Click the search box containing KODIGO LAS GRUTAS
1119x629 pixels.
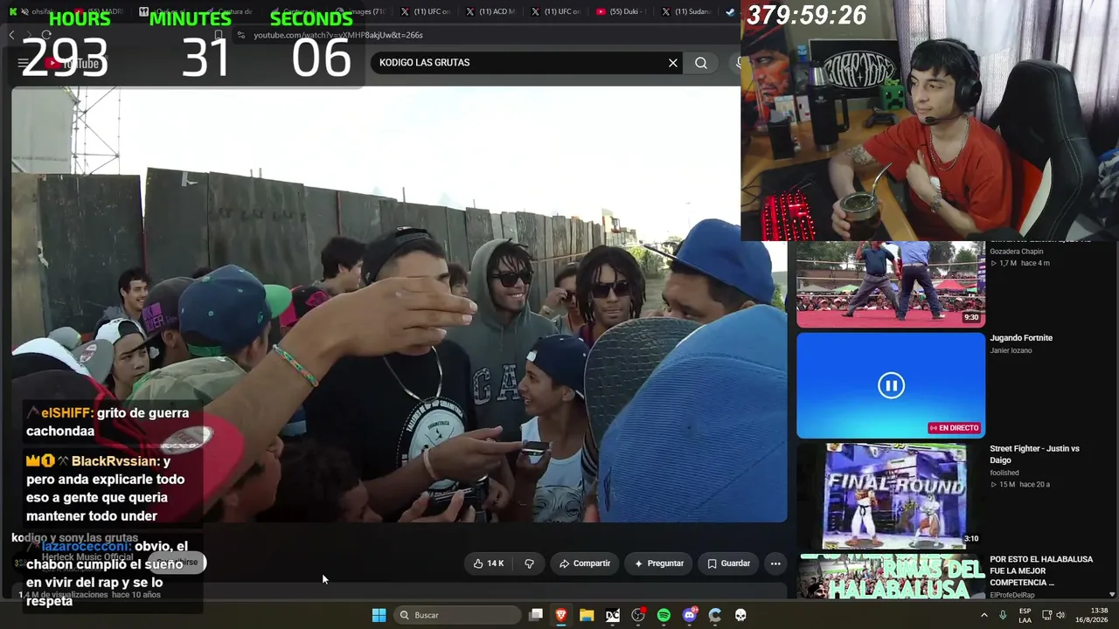[528, 63]
